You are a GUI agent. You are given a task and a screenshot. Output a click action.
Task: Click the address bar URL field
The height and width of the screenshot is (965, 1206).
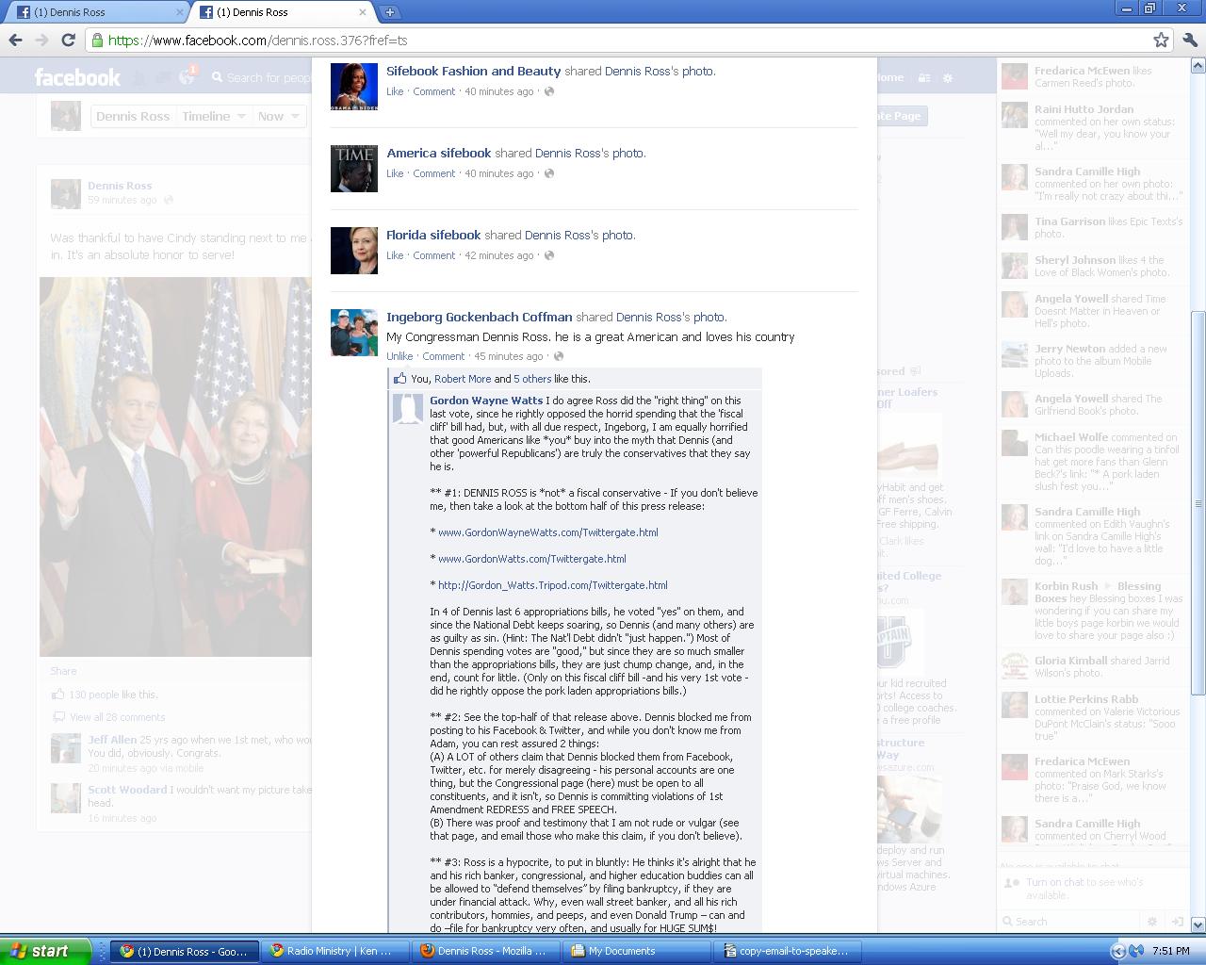(x=617, y=40)
